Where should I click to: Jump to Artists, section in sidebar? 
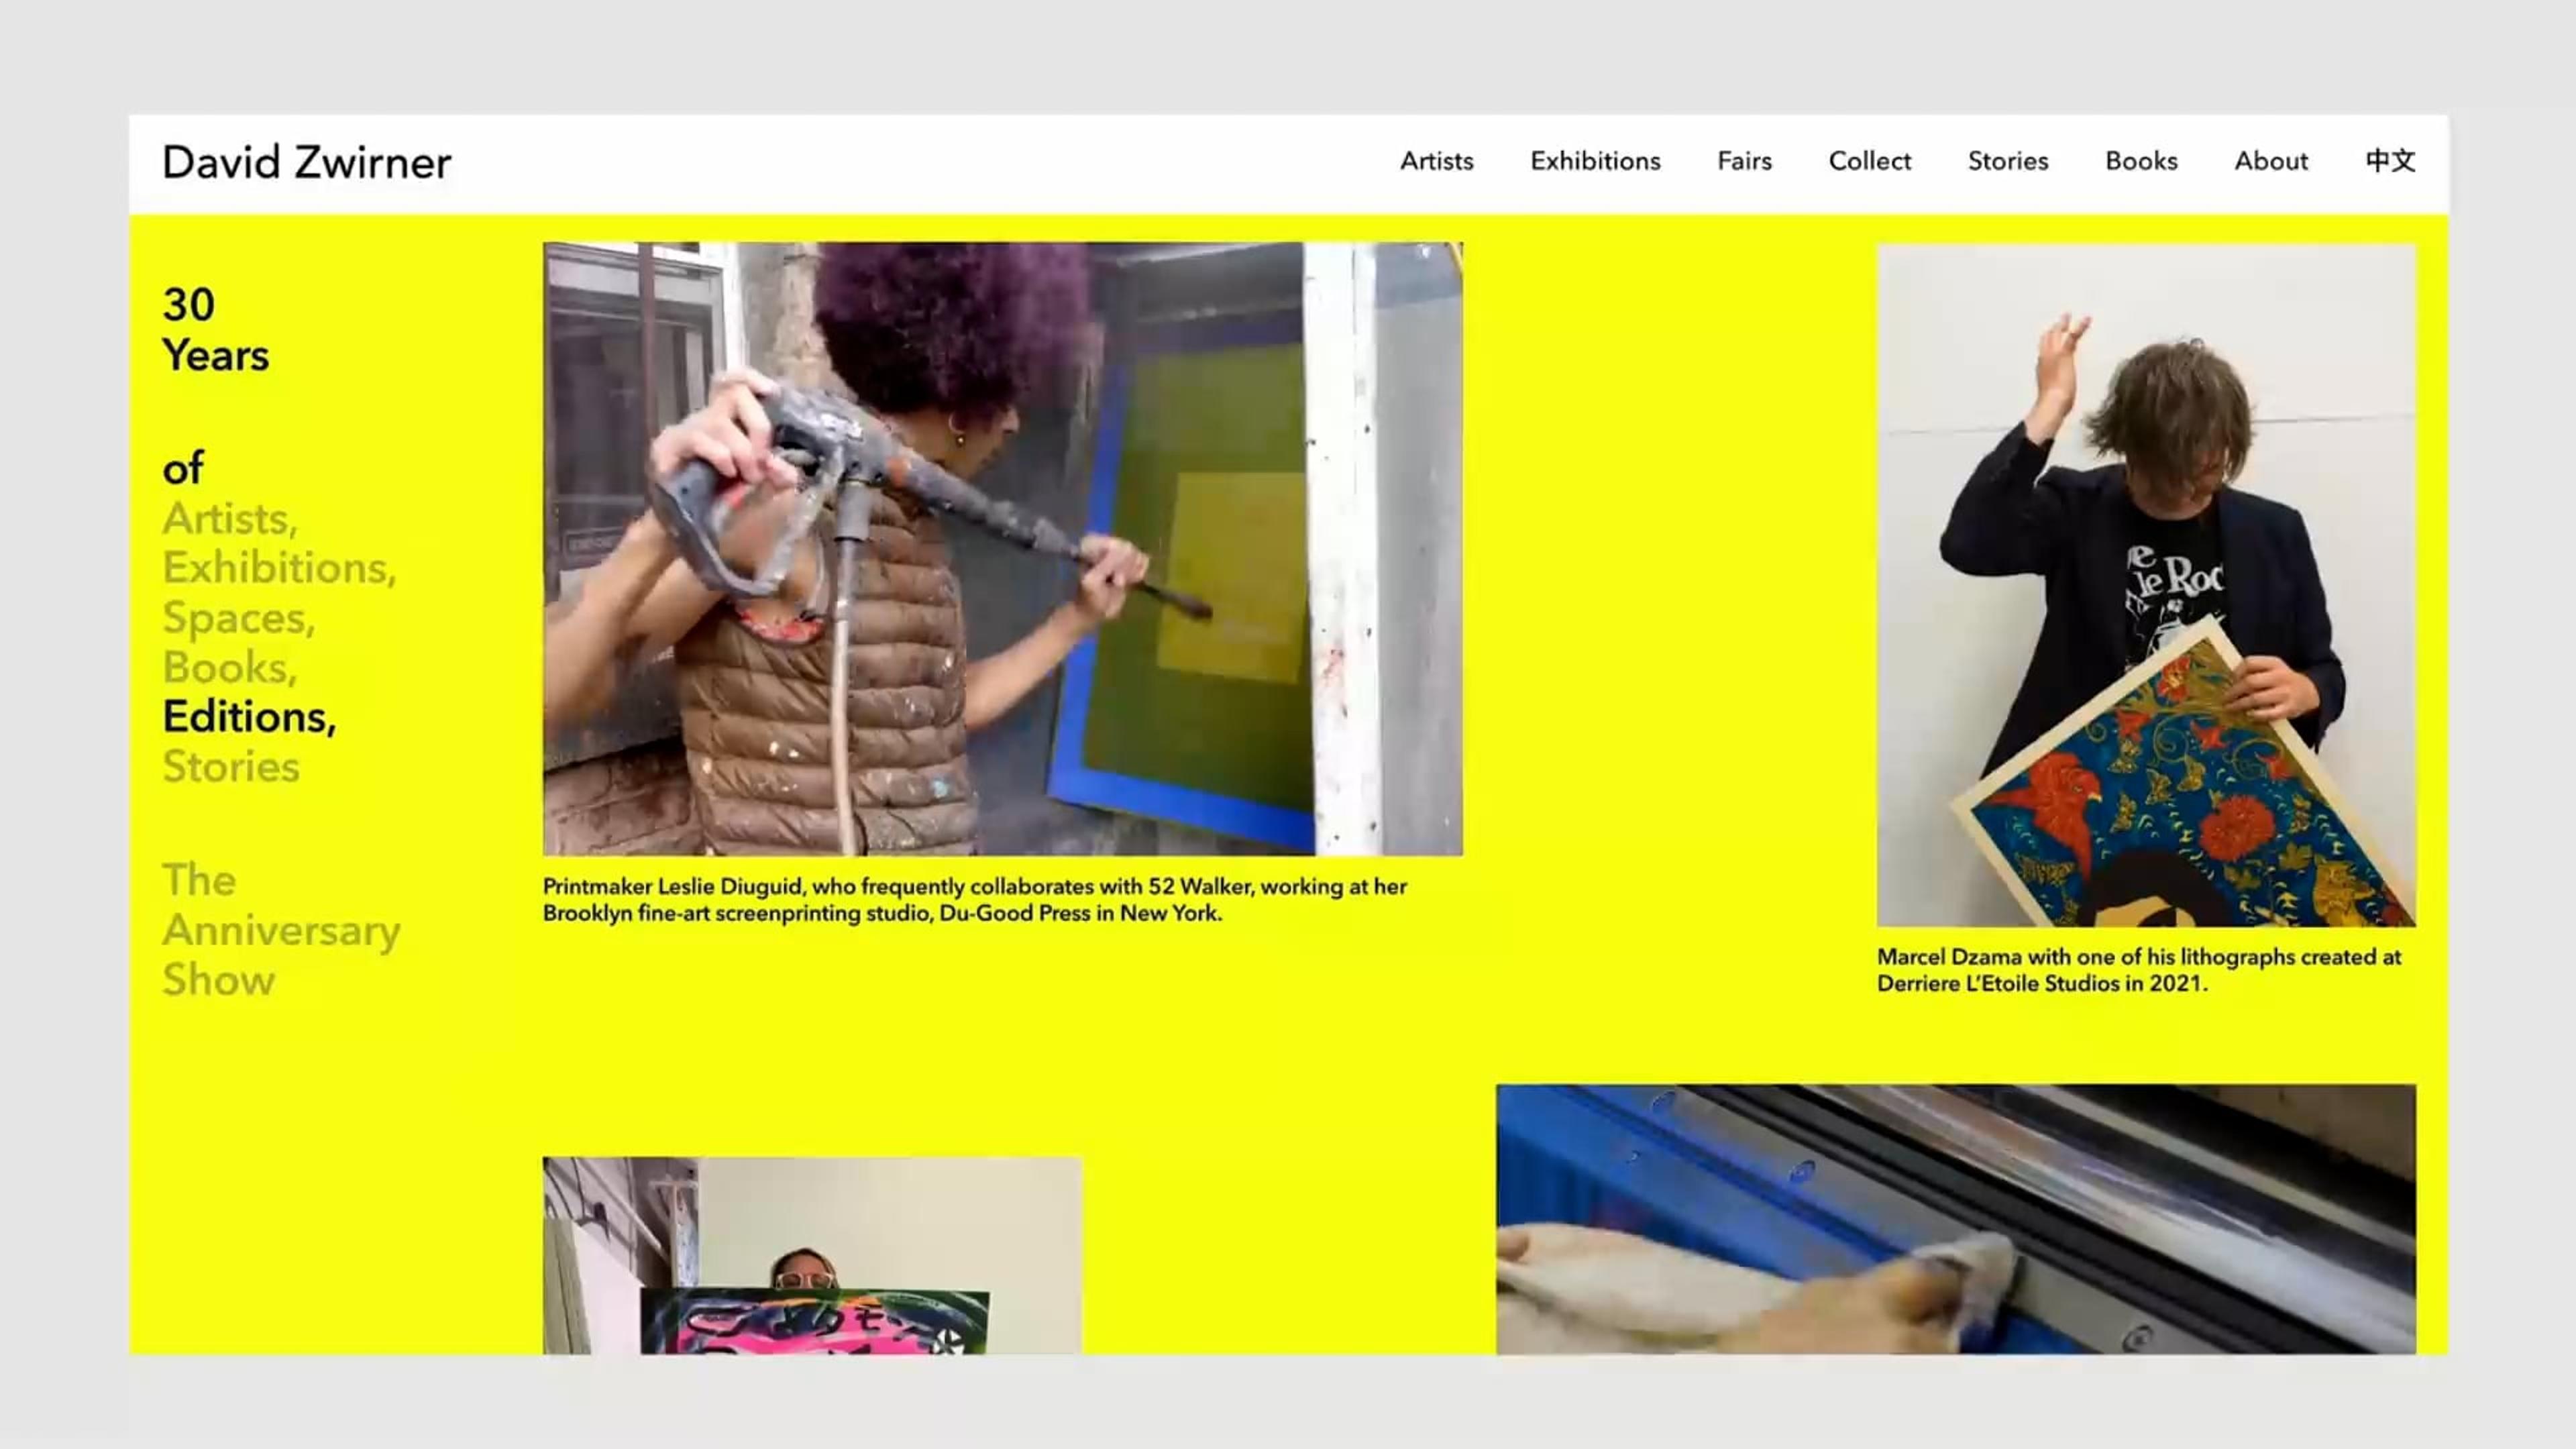tap(230, 519)
